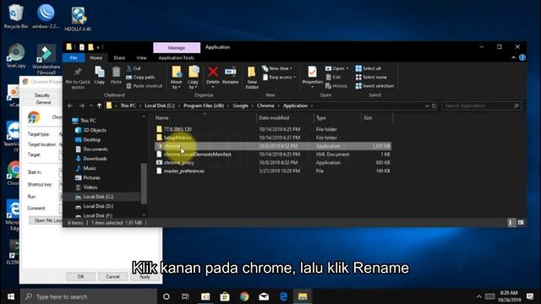The height and width of the screenshot is (304, 541).
Task: Click Edit in Open group
Action: pos(333,77)
